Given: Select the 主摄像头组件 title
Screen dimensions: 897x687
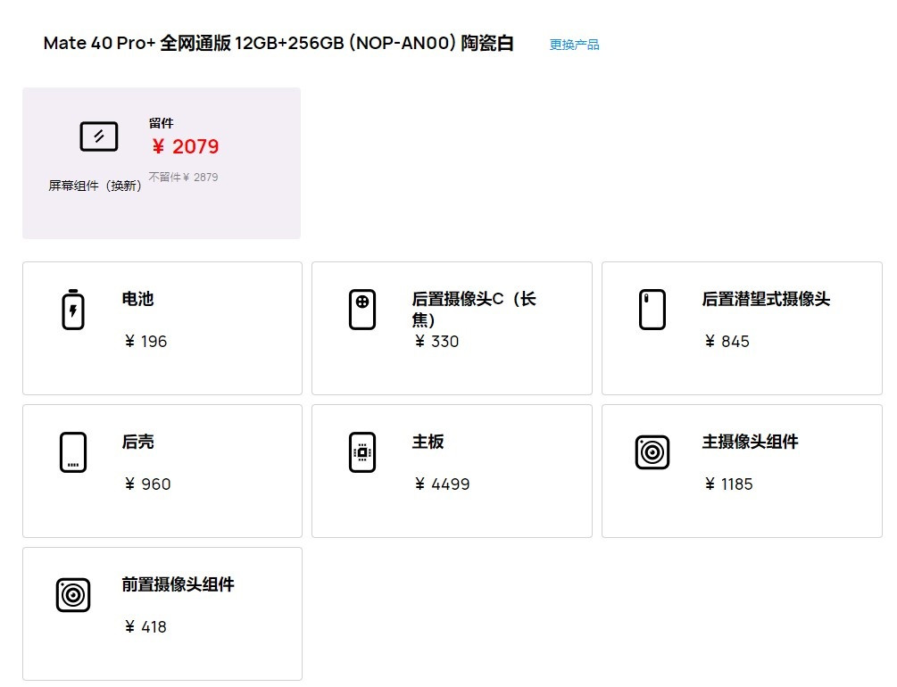Looking at the screenshot, I should (x=750, y=442).
